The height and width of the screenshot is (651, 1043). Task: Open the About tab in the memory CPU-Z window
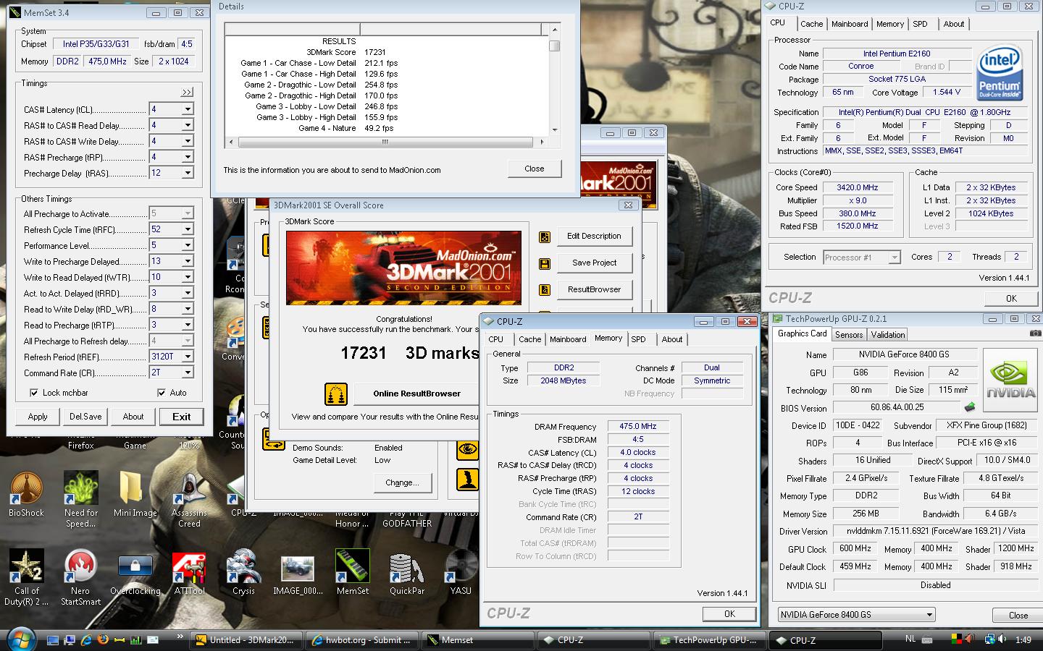coord(672,339)
